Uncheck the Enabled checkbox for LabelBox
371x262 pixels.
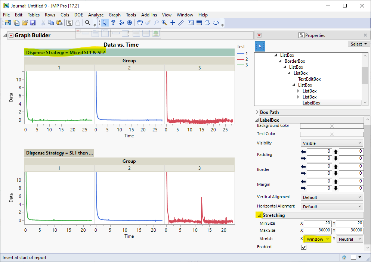304,247
